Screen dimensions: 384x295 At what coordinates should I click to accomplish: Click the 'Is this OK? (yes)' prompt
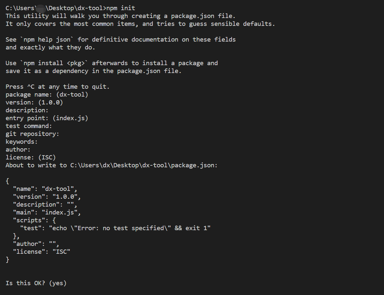tap(36, 283)
